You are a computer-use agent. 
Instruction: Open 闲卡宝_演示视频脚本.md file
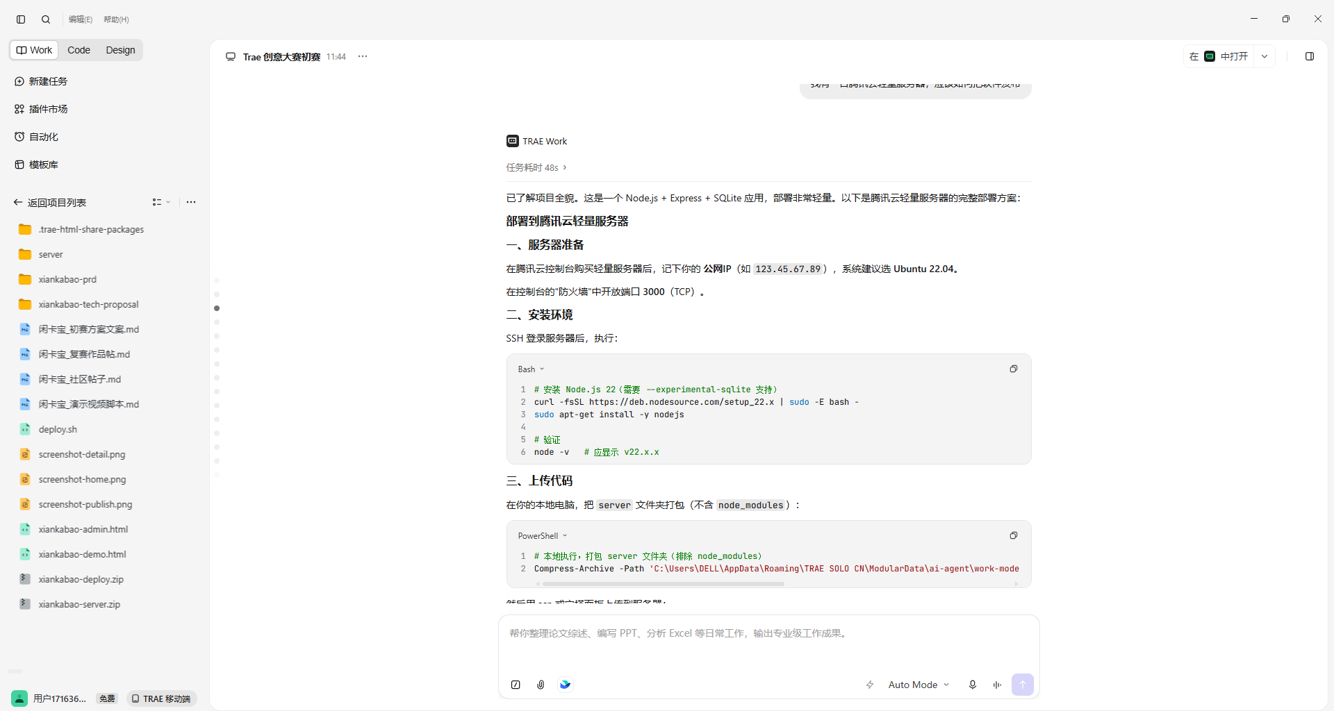79,404
